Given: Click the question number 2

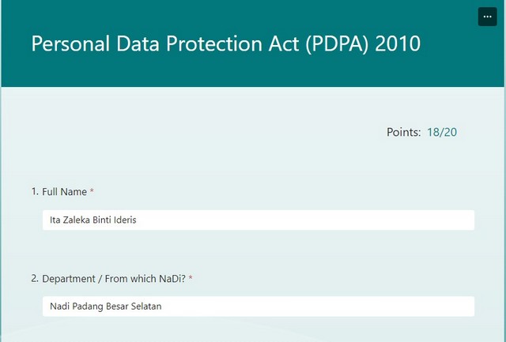Looking at the screenshot, I should click(x=34, y=279).
